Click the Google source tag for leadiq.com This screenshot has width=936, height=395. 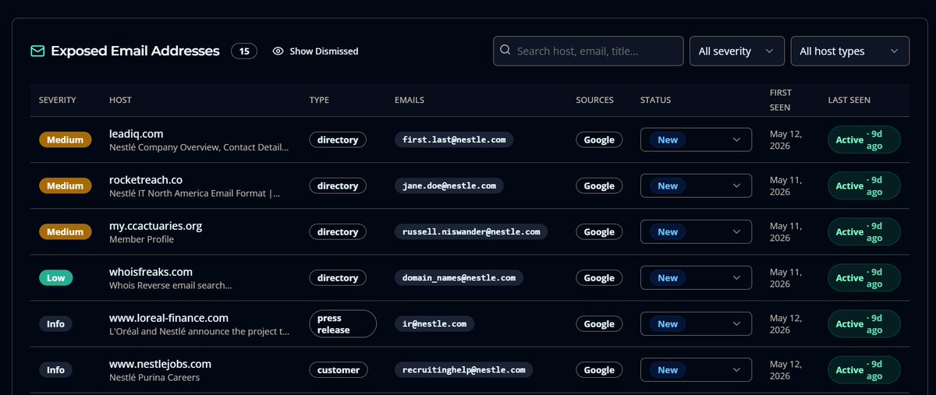[x=599, y=140]
